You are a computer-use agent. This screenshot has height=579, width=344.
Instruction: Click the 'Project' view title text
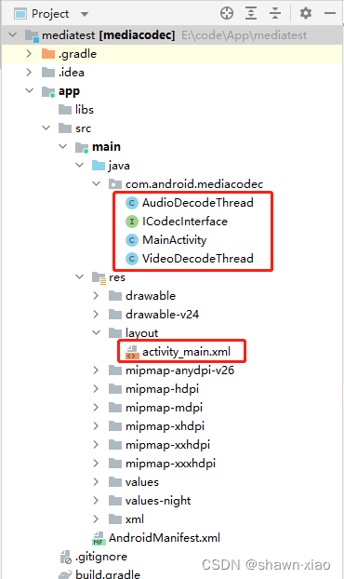pyautogui.click(x=50, y=14)
